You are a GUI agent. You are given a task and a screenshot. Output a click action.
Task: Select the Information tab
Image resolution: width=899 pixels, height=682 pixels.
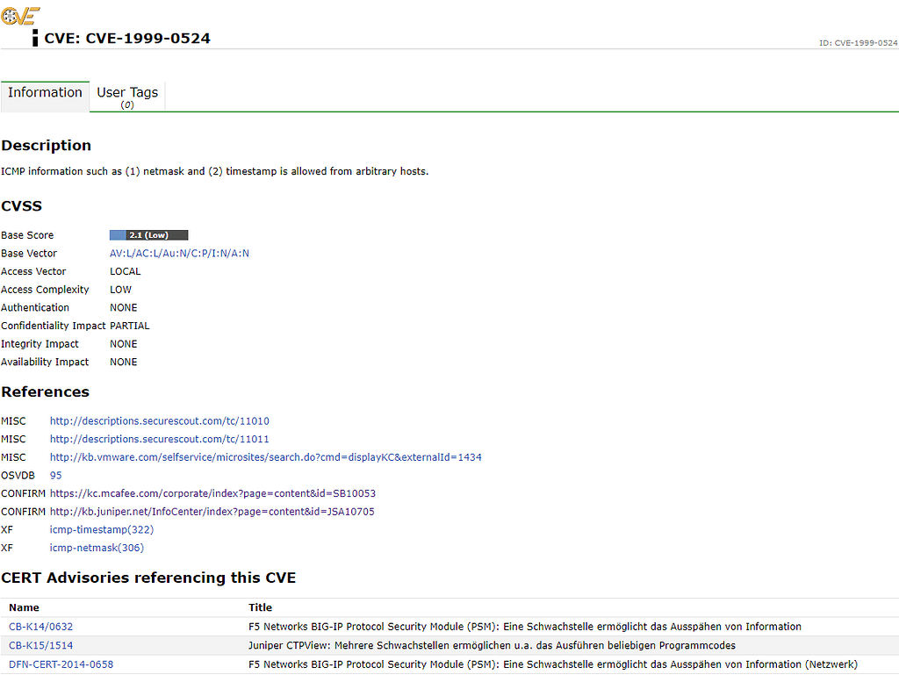pyautogui.click(x=45, y=92)
